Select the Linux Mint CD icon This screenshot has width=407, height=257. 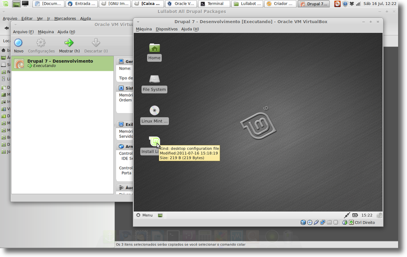pyautogui.click(x=155, y=110)
